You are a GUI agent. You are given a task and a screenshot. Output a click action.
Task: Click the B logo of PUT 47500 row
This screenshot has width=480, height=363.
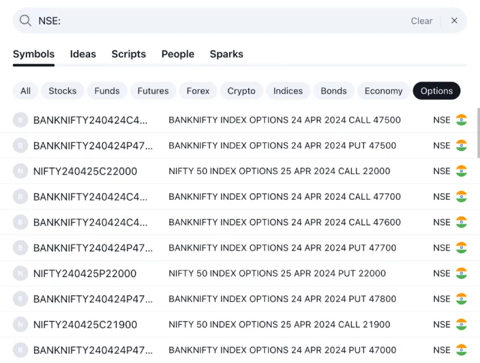tap(20, 145)
